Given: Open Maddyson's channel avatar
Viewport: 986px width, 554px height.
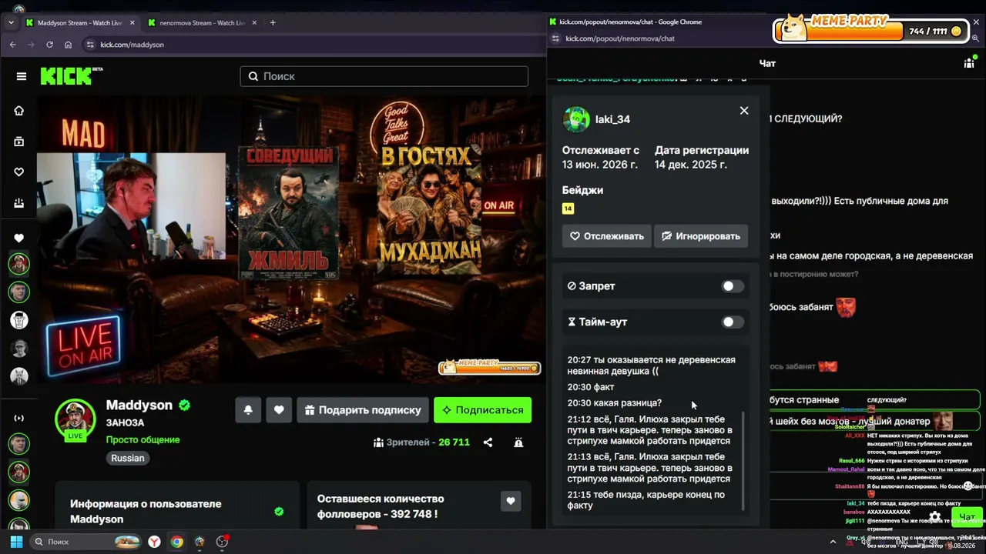Looking at the screenshot, I should pyautogui.click(x=75, y=419).
